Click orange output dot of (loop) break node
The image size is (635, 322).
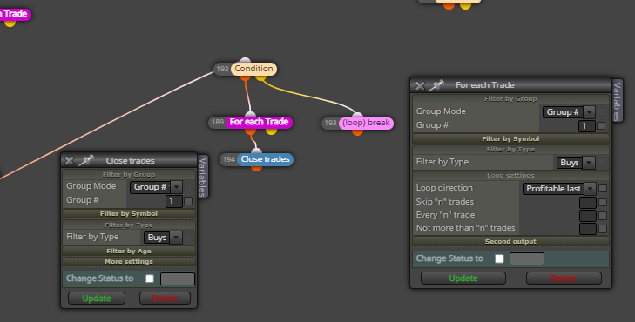tap(358, 131)
